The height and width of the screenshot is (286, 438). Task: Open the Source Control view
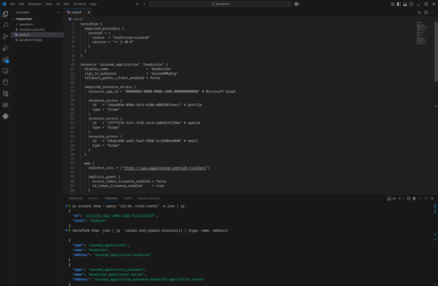point(5,37)
